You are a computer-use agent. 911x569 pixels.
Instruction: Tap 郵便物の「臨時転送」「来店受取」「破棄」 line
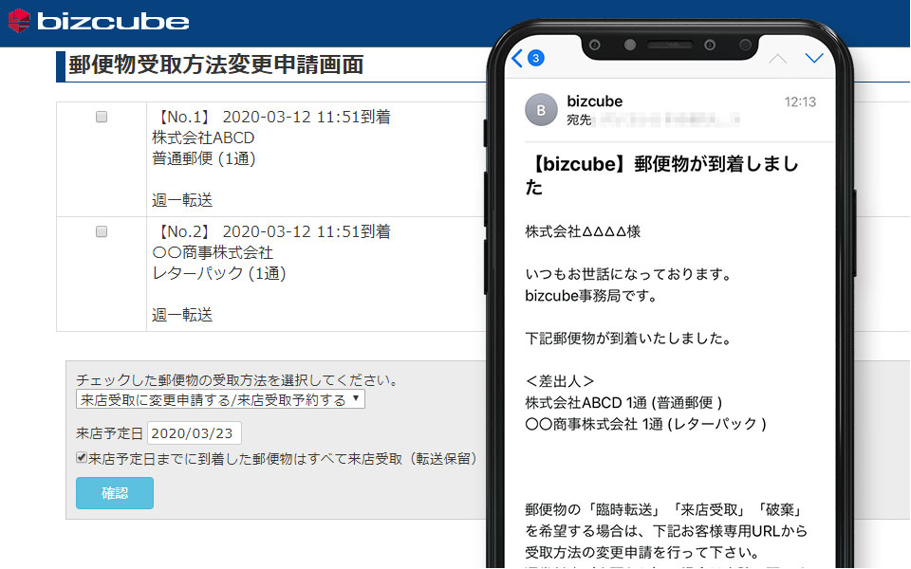664,510
